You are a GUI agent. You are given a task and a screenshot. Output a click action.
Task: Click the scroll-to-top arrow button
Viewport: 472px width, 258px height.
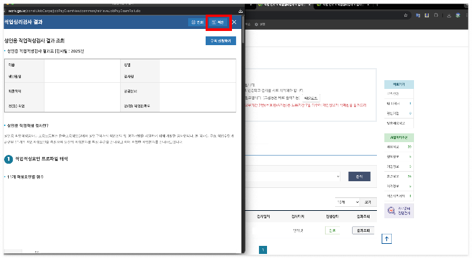pyautogui.click(x=386, y=239)
